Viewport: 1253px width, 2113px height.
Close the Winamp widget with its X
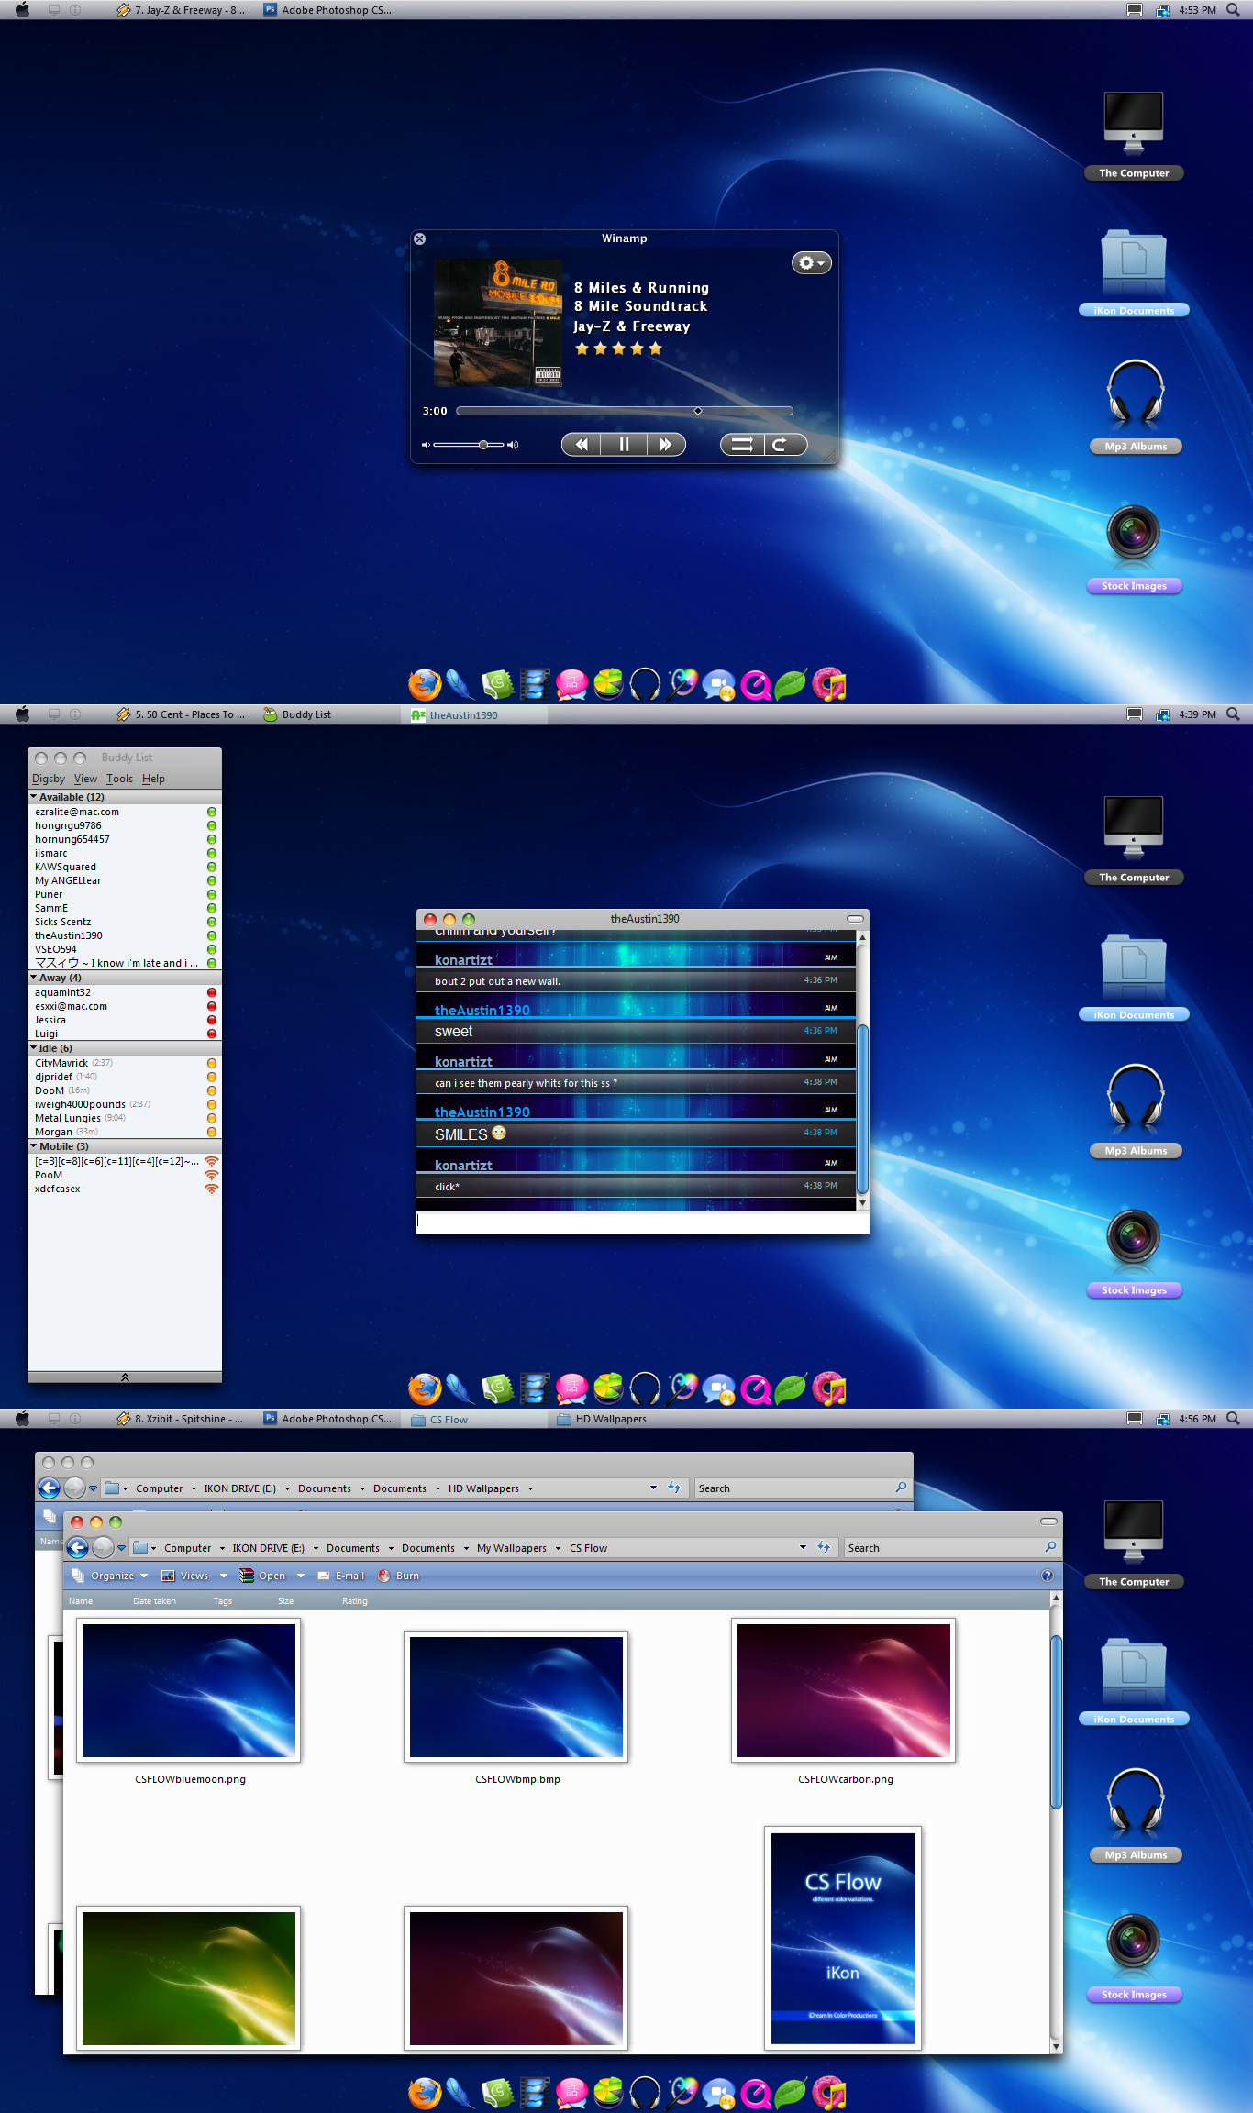click(420, 238)
